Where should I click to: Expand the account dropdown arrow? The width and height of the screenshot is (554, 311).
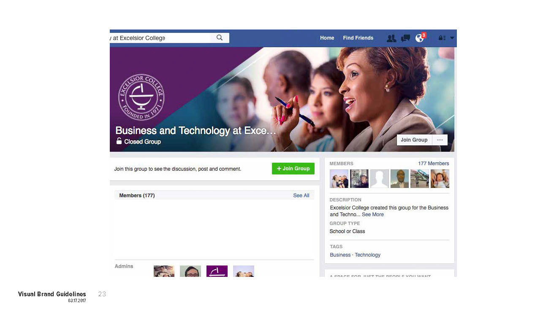(x=452, y=38)
